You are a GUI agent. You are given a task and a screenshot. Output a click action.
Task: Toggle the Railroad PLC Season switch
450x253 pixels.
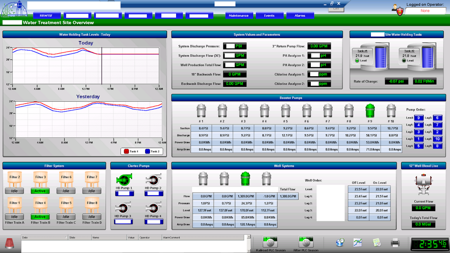pyautogui.click(x=270, y=242)
